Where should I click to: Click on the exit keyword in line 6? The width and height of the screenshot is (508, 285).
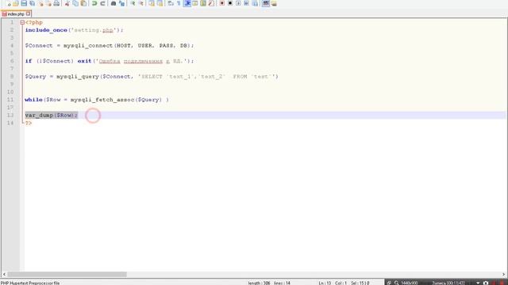coord(84,61)
